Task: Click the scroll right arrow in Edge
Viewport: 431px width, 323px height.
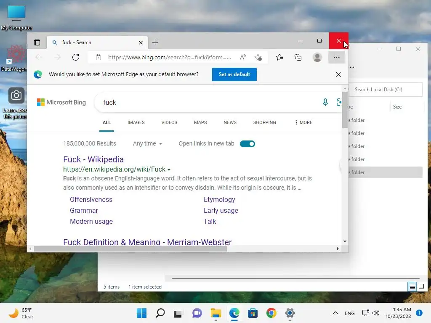Action: click(x=338, y=249)
